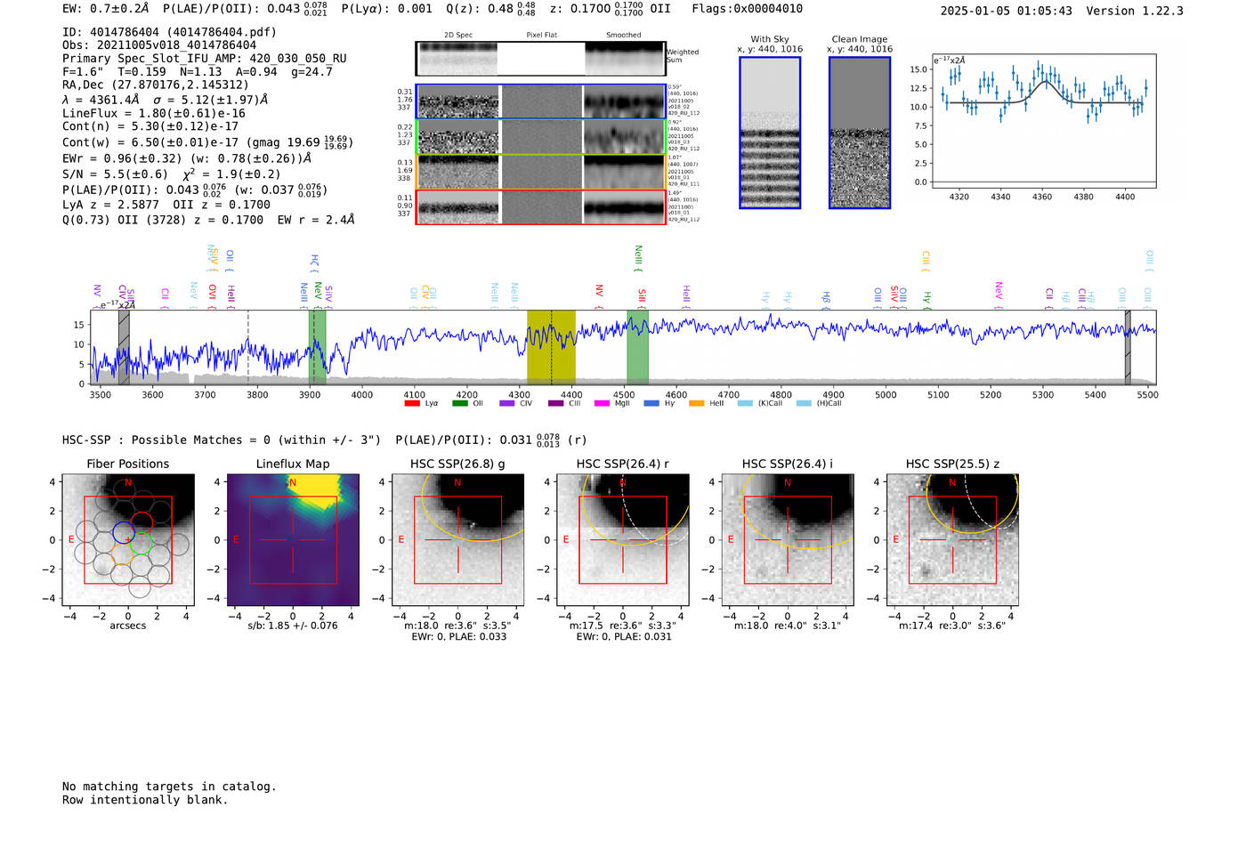Open the HSC SSP(26.8) g image
Viewport: 1246px width, 848px height.
[x=457, y=540]
